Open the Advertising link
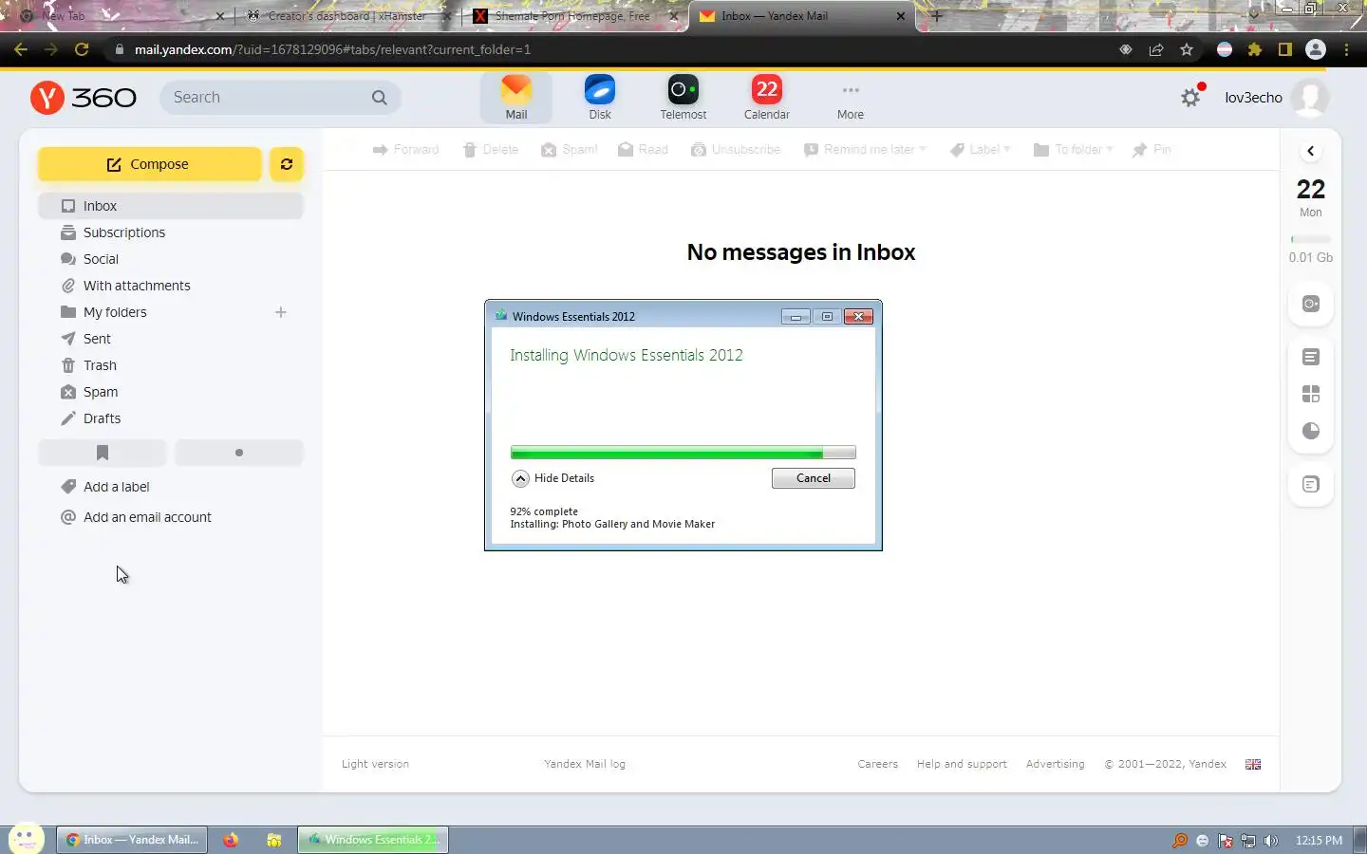The height and width of the screenshot is (854, 1367). pyautogui.click(x=1055, y=764)
